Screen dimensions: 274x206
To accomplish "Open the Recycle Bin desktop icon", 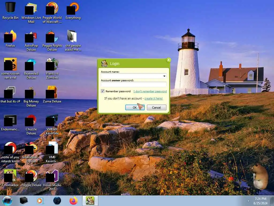I will point(10,10).
